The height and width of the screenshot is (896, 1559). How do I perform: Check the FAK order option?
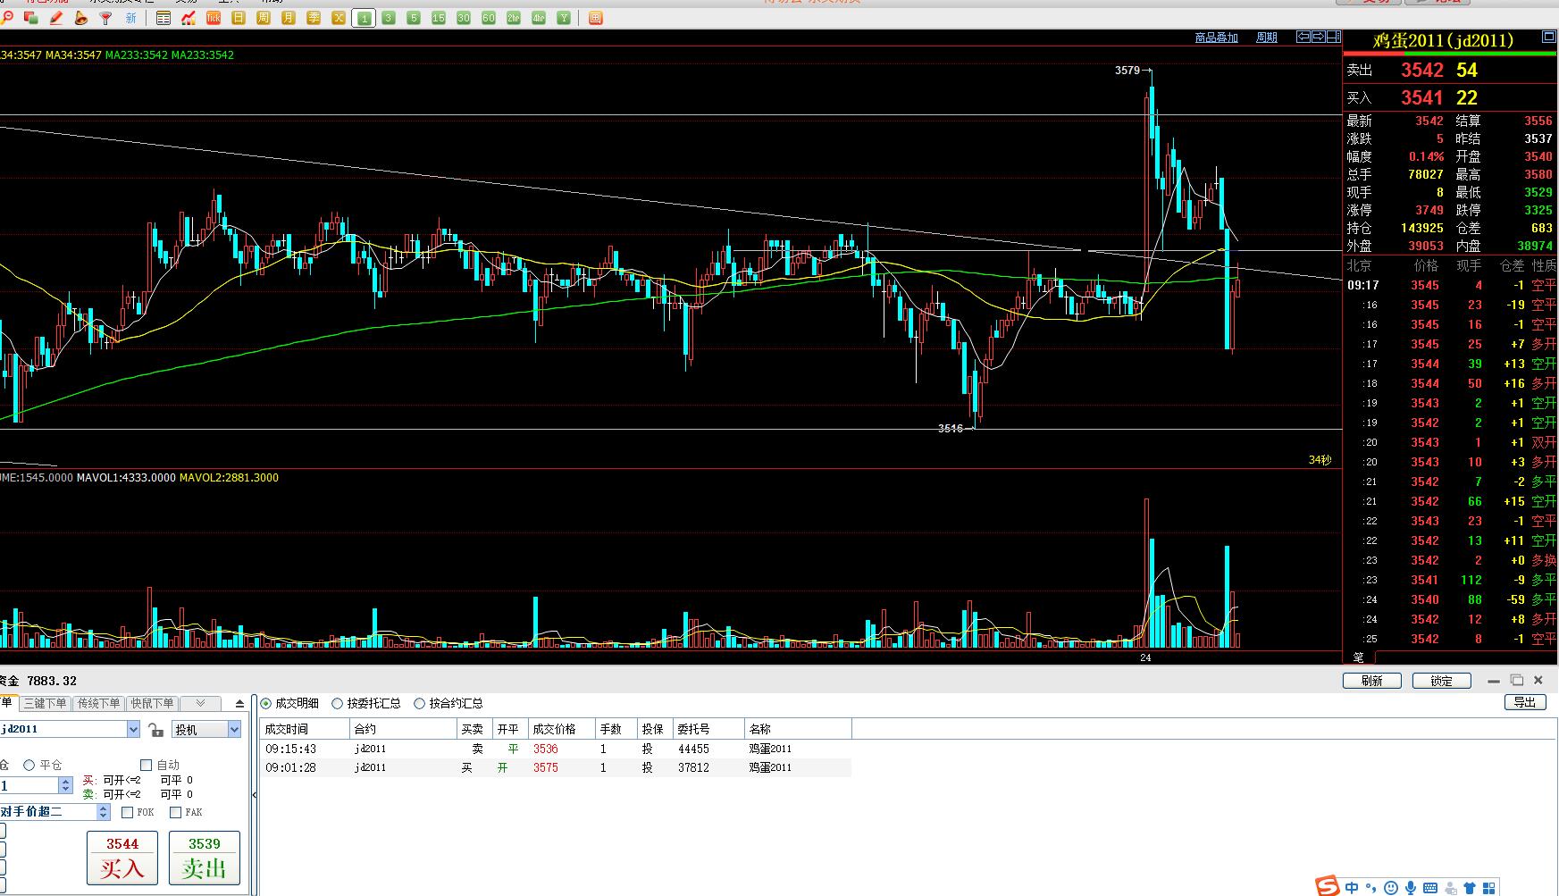click(x=176, y=812)
